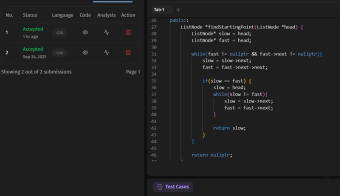View code of submission 2
The width and height of the screenshot is (340, 196).
[85, 52]
